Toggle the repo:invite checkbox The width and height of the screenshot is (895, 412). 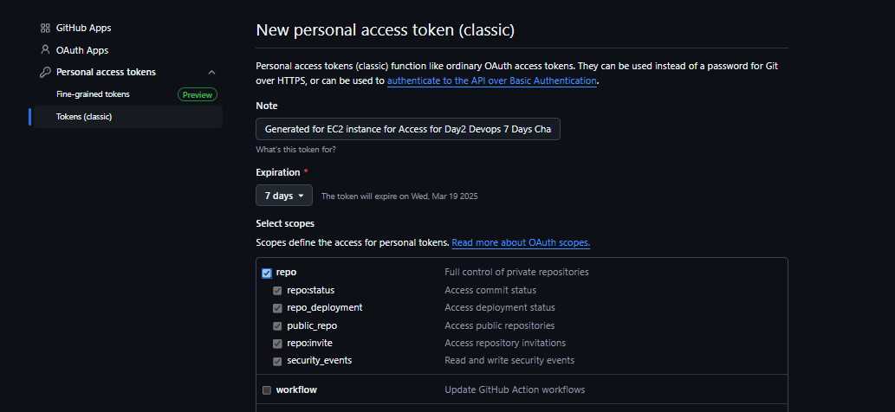(277, 344)
